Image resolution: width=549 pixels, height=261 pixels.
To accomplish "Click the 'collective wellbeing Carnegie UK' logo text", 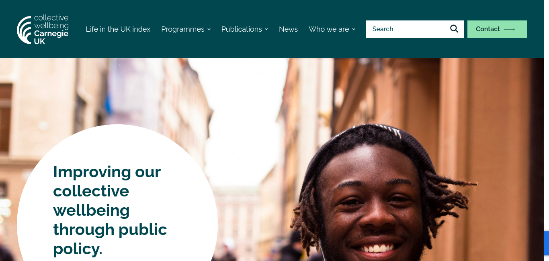I will pyautogui.click(x=51, y=29).
